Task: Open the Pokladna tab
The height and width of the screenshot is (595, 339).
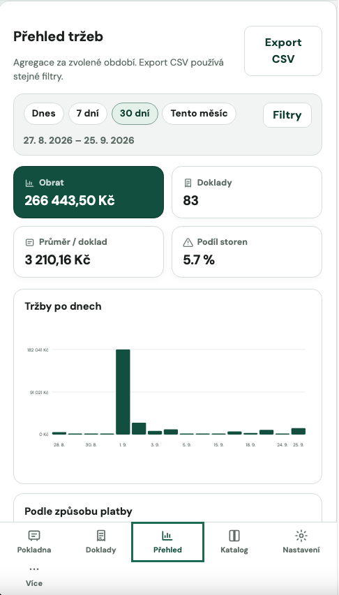Action: tap(34, 542)
